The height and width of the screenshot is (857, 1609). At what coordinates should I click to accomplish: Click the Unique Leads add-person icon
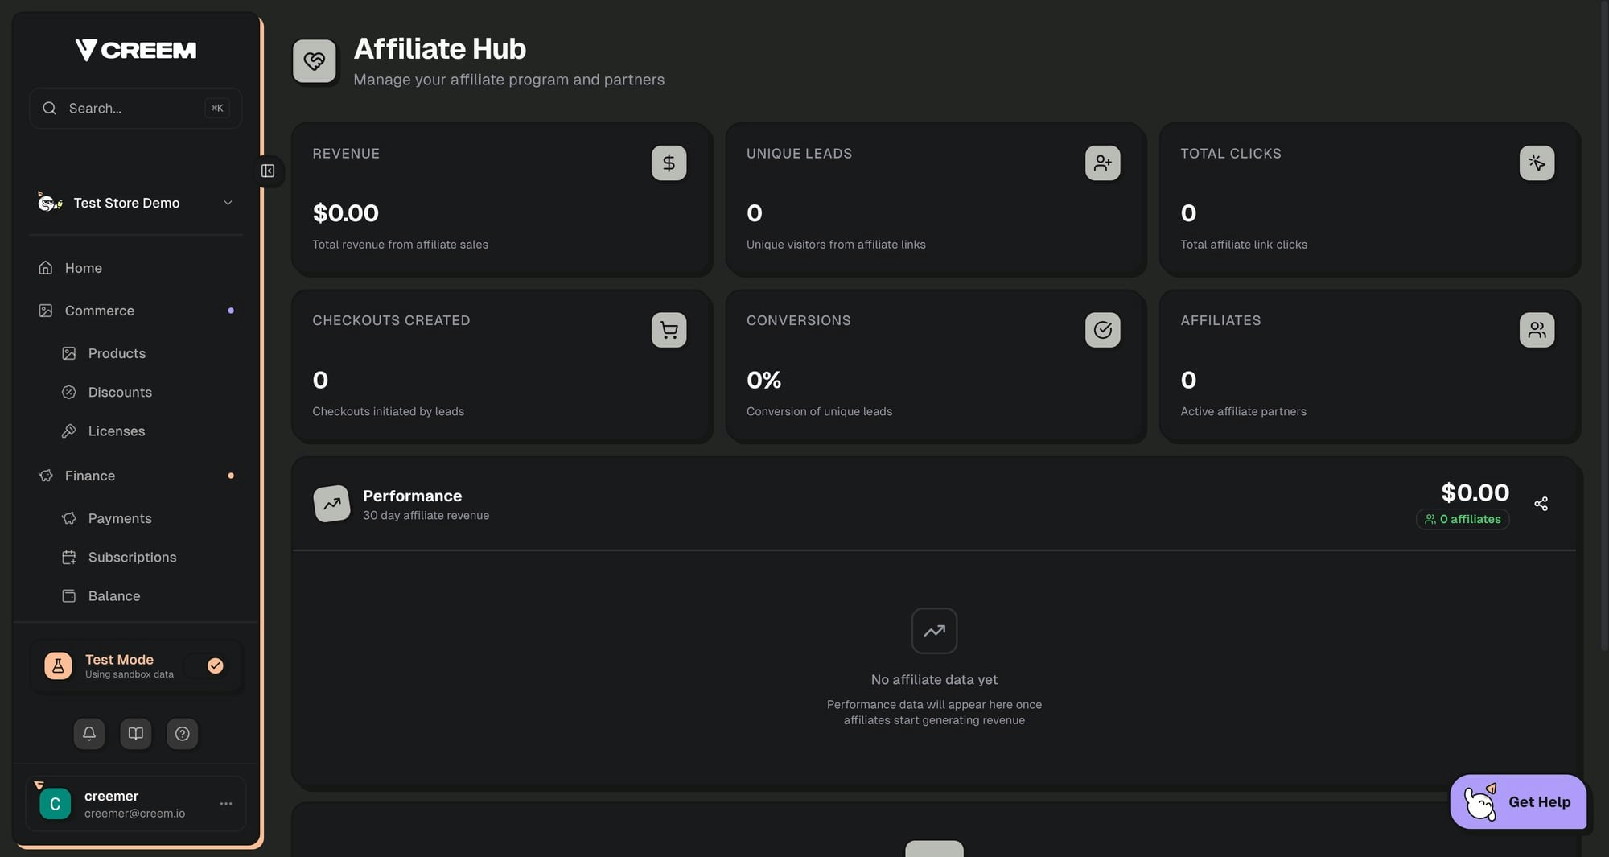pyautogui.click(x=1102, y=163)
